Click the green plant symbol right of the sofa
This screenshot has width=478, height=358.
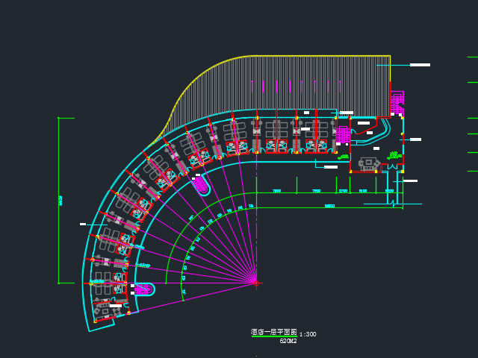click(391, 155)
